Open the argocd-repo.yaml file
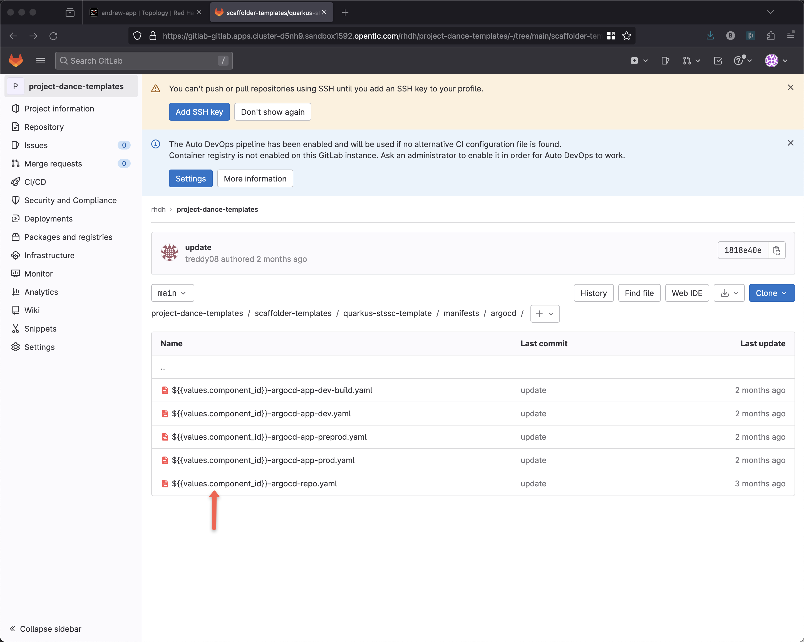This screenshot has width=804, height=642. point(254,484)
